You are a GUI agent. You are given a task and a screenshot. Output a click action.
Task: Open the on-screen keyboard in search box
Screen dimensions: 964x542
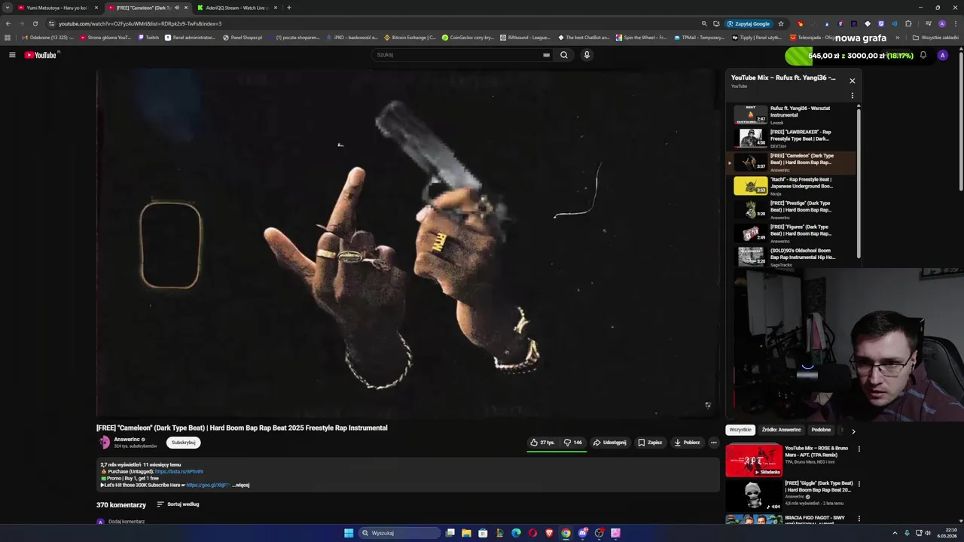(x=546, y=55)
